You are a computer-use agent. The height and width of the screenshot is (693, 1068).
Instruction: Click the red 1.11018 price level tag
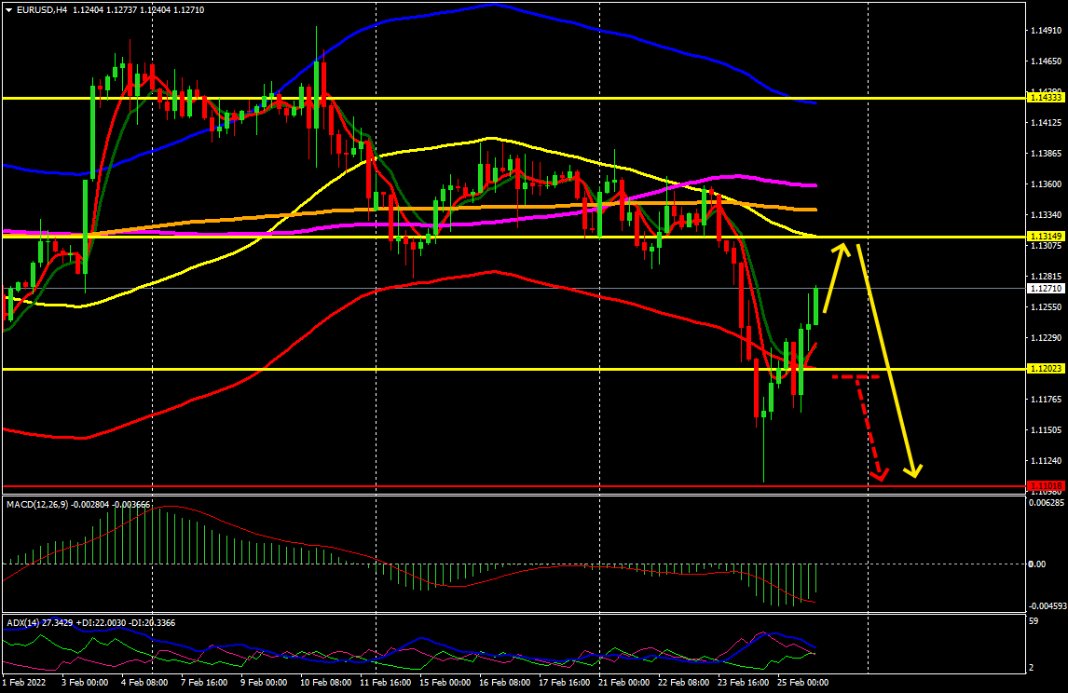(1046, 486)
